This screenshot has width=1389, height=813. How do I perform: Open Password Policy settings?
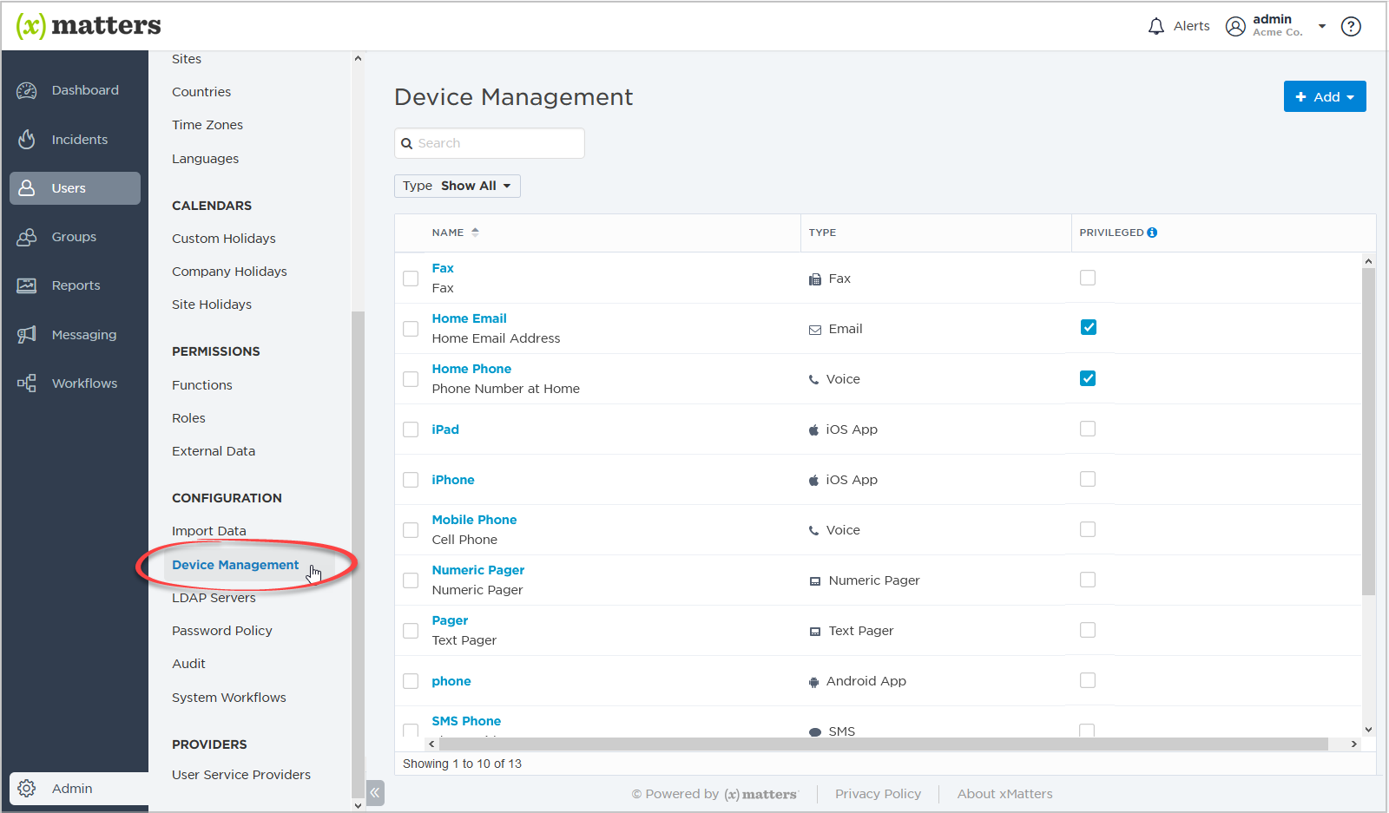click(x=222, y=631)
